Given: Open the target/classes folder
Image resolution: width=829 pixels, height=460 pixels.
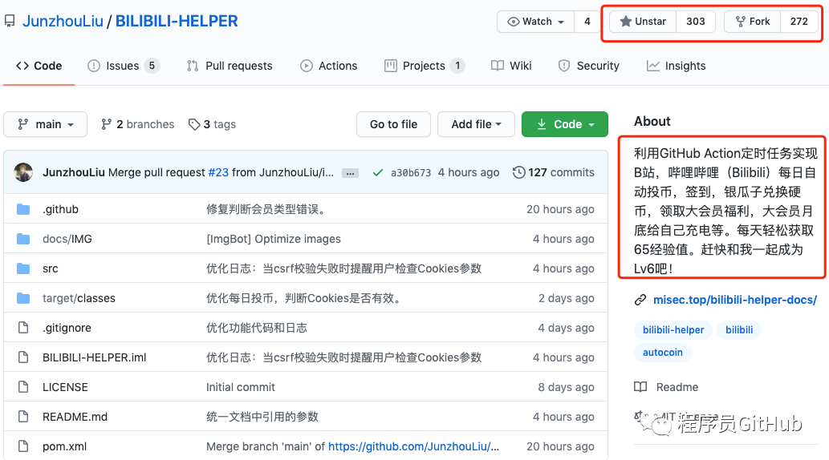Looking at the screenshot, I should point(79,298).
